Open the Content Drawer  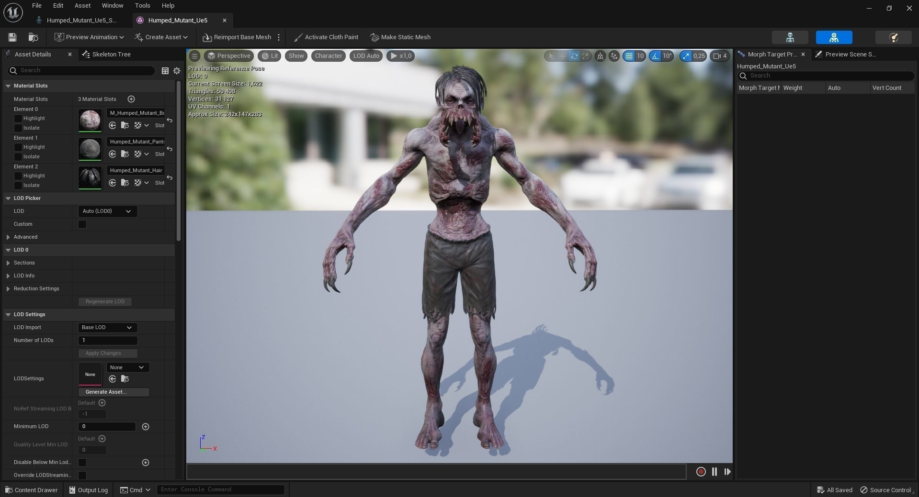[31, 490]
